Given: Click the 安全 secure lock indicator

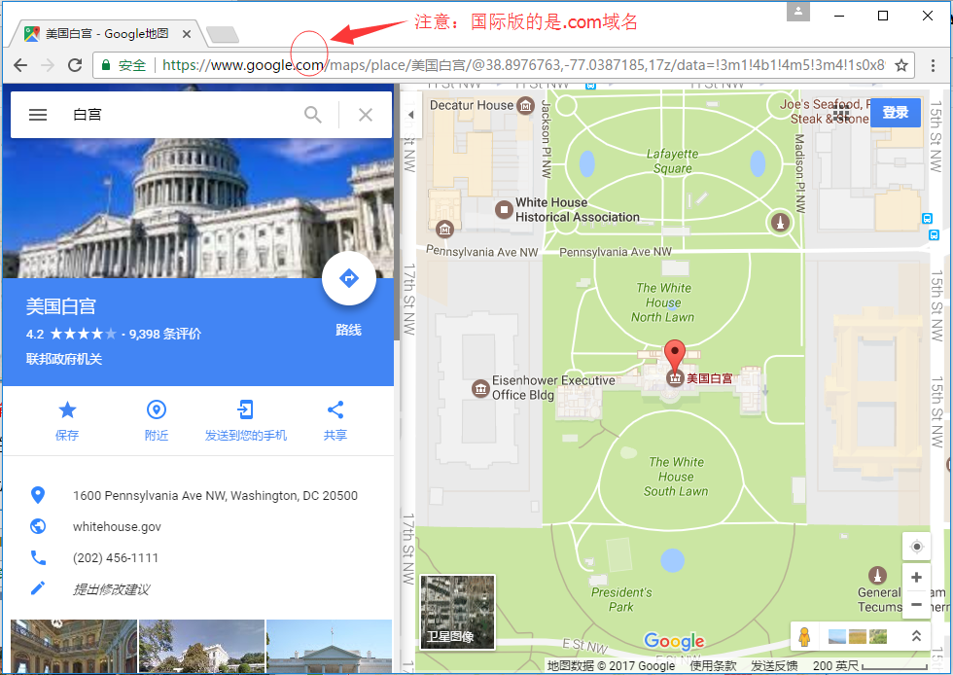Looking at the screenshot, I should point(124,65).
